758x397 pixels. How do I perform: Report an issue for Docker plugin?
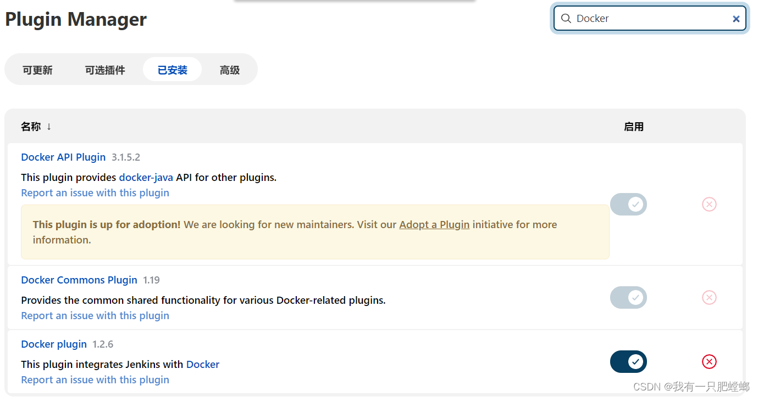tap(95, 380)
